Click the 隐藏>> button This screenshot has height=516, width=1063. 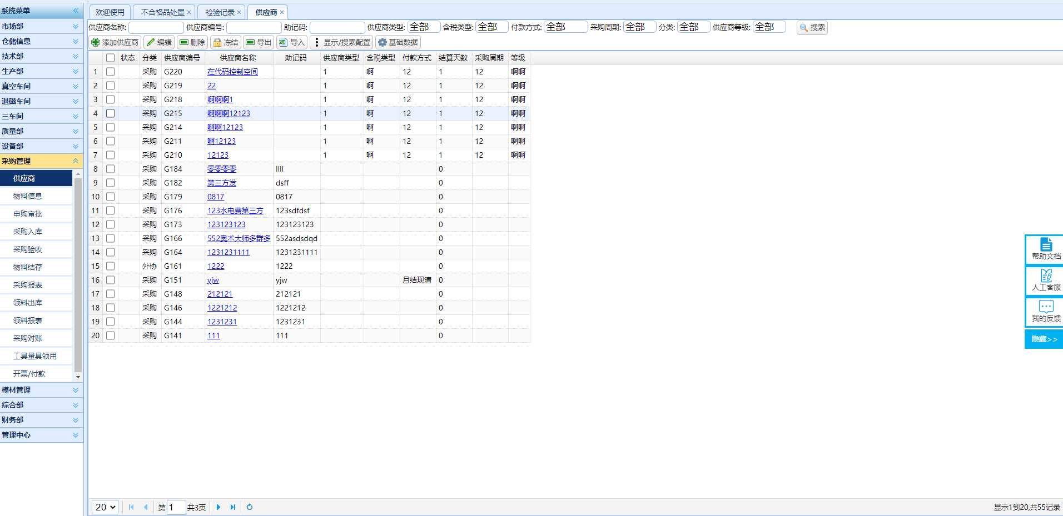[x=1044, y=339]
